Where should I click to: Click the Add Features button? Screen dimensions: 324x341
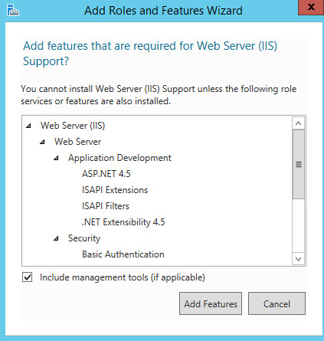[x=211, y=303]
